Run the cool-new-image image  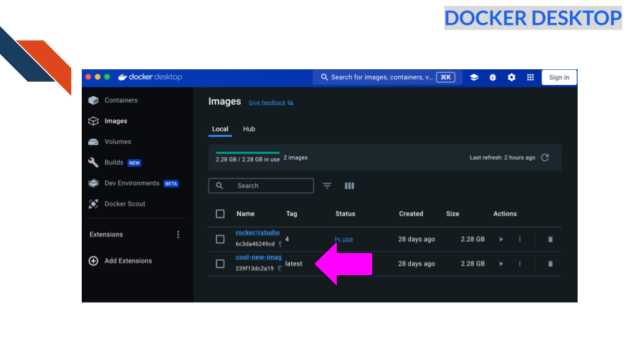click(x=501, y=263)
